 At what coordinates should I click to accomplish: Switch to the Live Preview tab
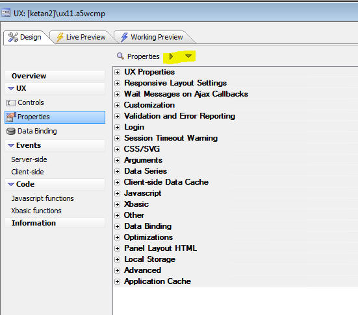pyautogui.click(x=81, y=37)
